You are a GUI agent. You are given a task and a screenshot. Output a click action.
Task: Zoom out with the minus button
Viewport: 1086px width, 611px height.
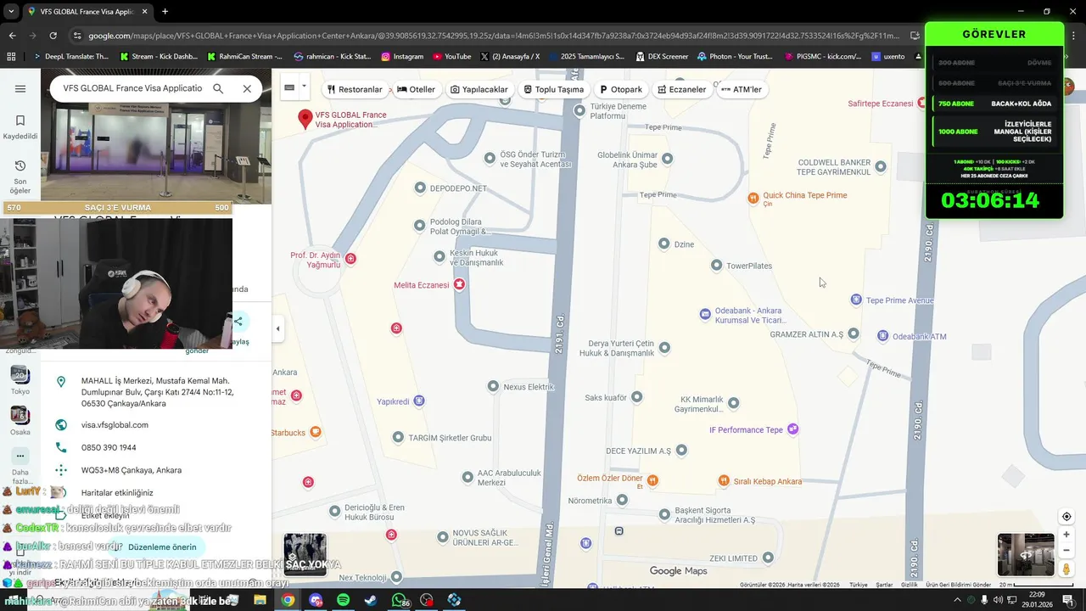point(1066,550)
